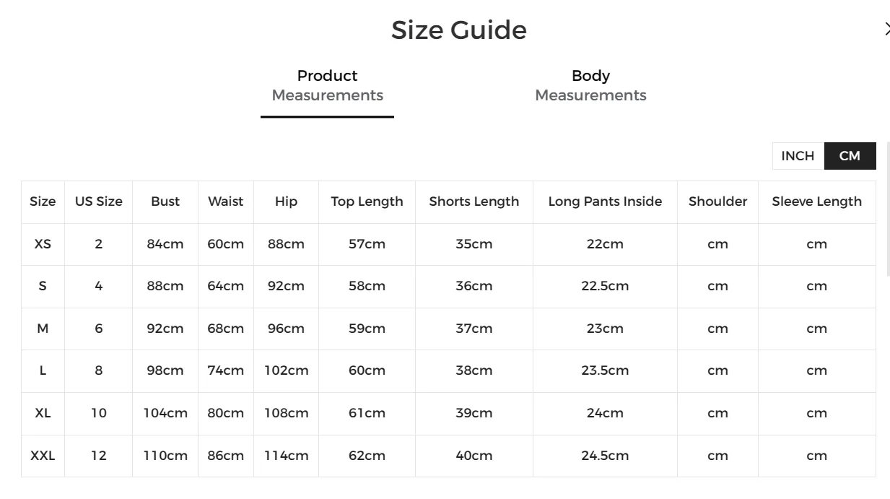Screen dimensions: 890x499
Task: Switch units to INCH
Action: tap(797, 156)
